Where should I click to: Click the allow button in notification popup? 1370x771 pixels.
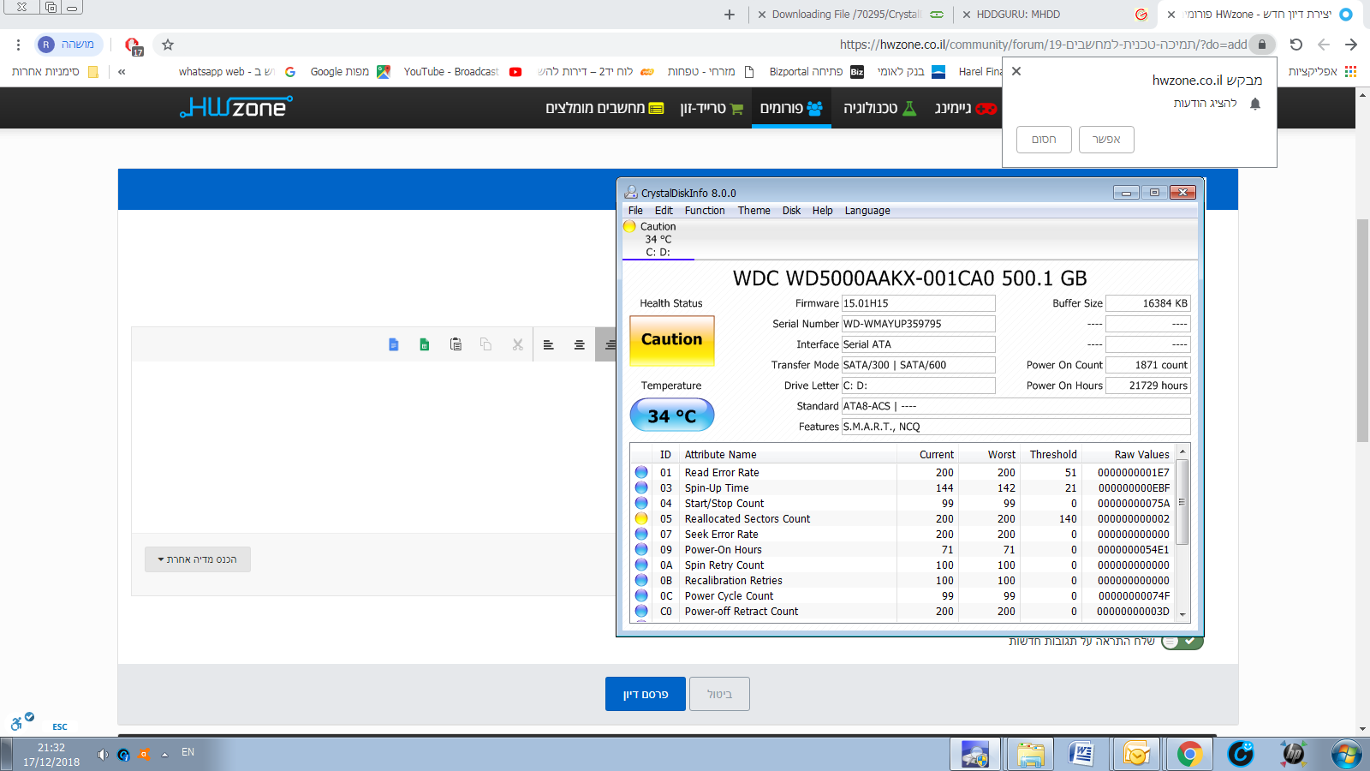[1106, 140]
